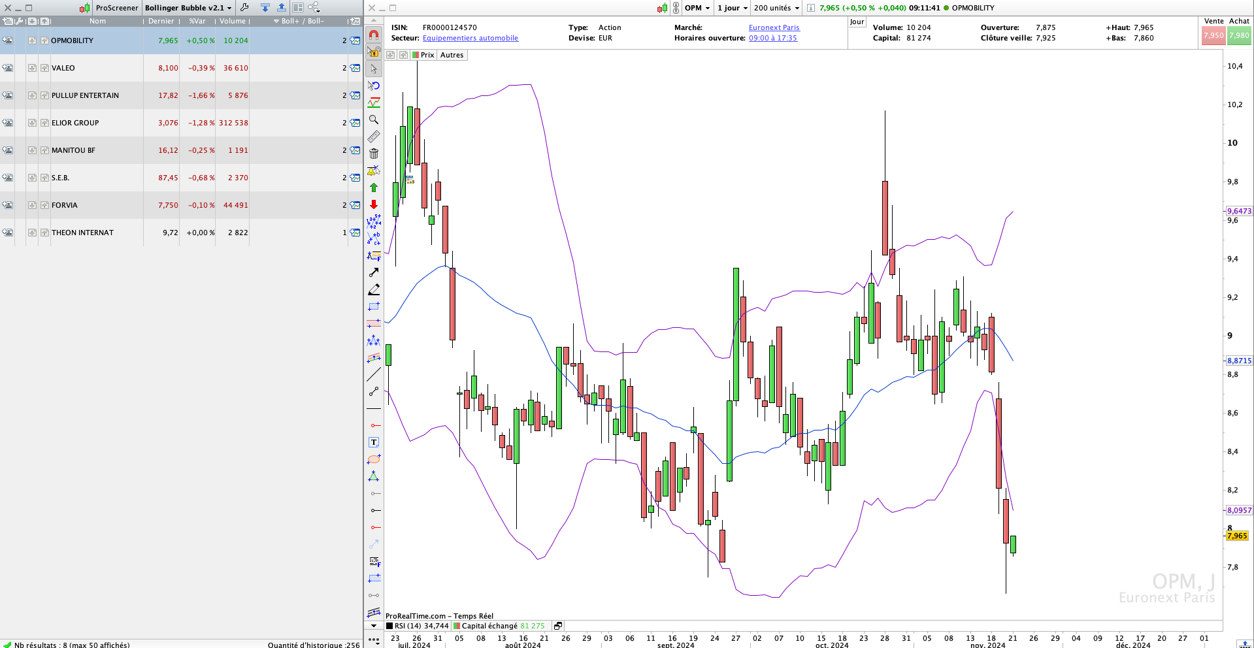This screenshot has width=1254, height=648.
Task: Select the eraser tool
Action: (374, 289)
